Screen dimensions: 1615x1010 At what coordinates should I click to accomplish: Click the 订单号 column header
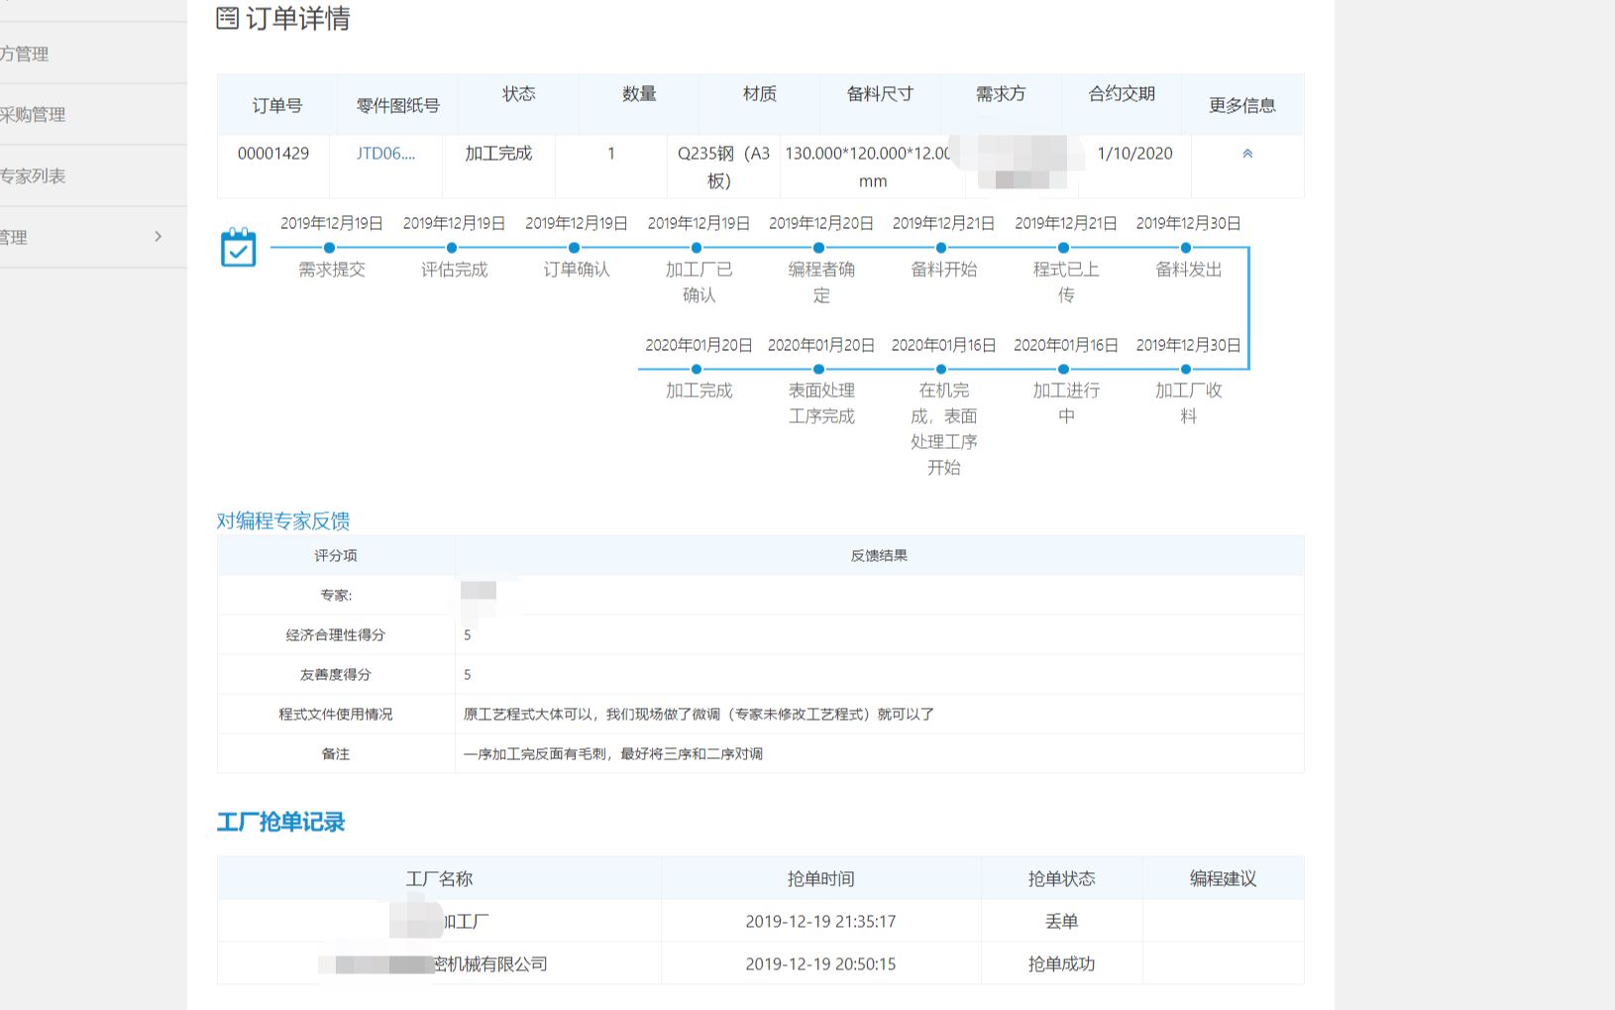[x=277, y=105]
